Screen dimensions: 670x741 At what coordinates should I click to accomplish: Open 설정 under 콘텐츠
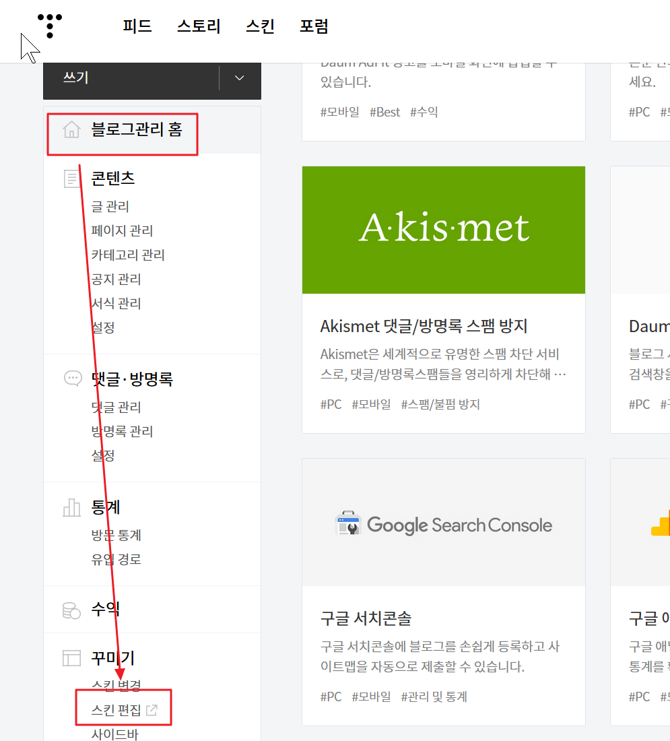[103, 327]
